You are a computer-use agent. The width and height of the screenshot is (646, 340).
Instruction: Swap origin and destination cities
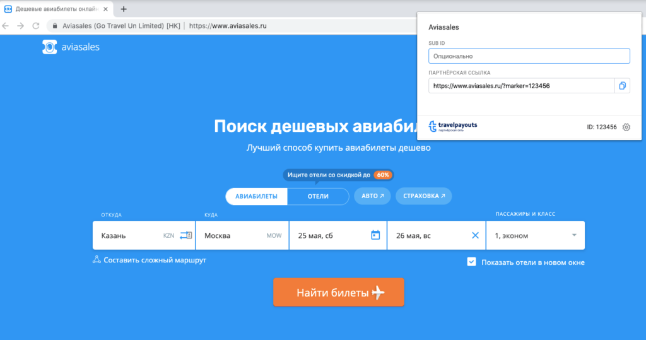(x=186, y=235)
